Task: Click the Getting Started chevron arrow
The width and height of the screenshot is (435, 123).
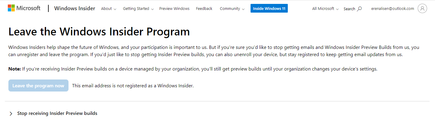Action: click(152, 9)
